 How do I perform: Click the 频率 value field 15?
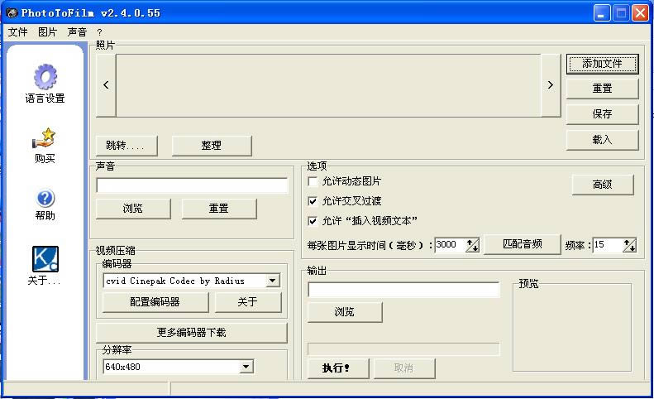click(608, 245)
